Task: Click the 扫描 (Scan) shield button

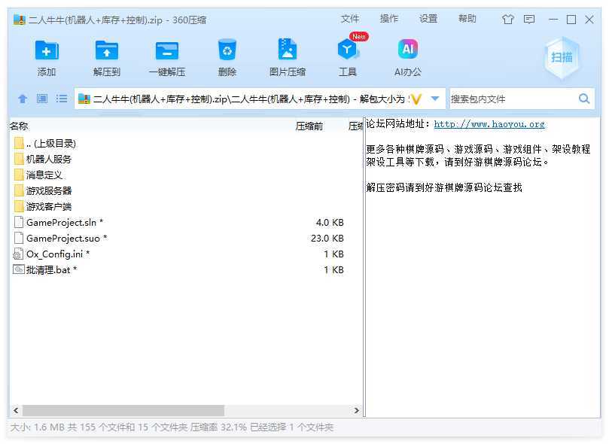Action: [x=562, y=57]
